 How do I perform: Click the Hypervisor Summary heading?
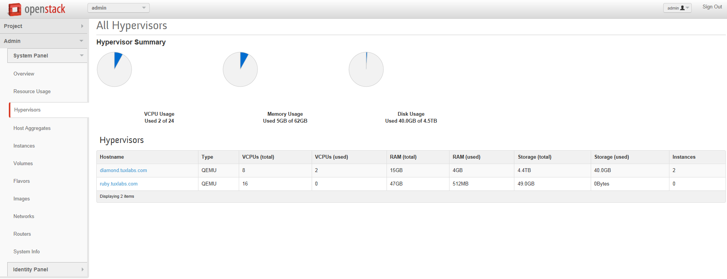(131, 42)
